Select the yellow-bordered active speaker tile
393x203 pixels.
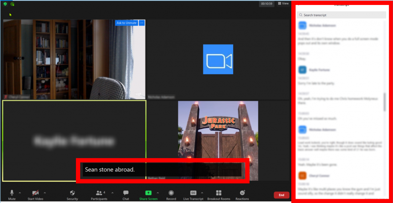pos(74,141)
